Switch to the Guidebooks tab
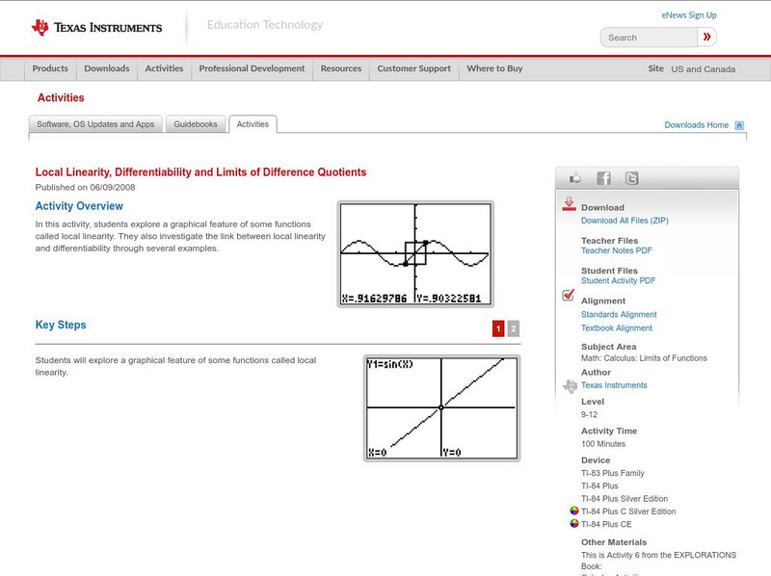The image size is (771, 576). tap(196, 124)
